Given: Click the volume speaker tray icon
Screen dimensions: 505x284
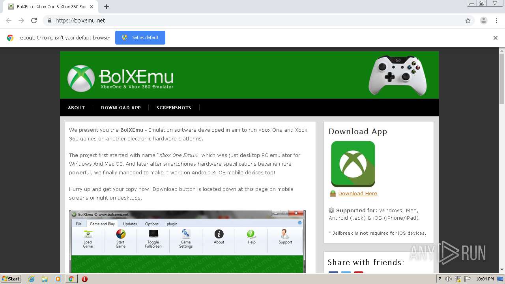Looking at the screenshot, I should pyautogui.click(x=449, y=279).
